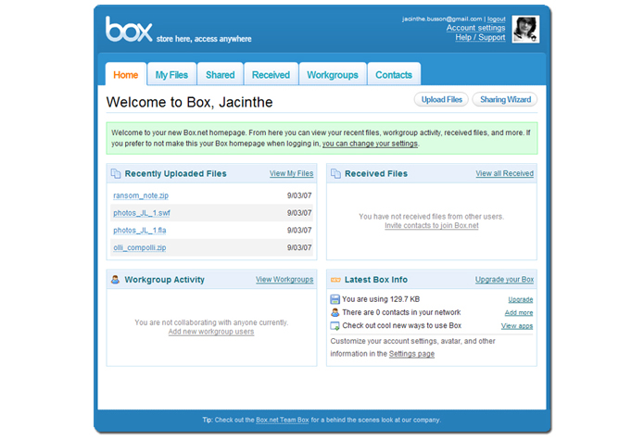The image size is (644, 440).
Task: Click 'Welcome to Box, Jacinthe' heading
Action: (189, 102)
